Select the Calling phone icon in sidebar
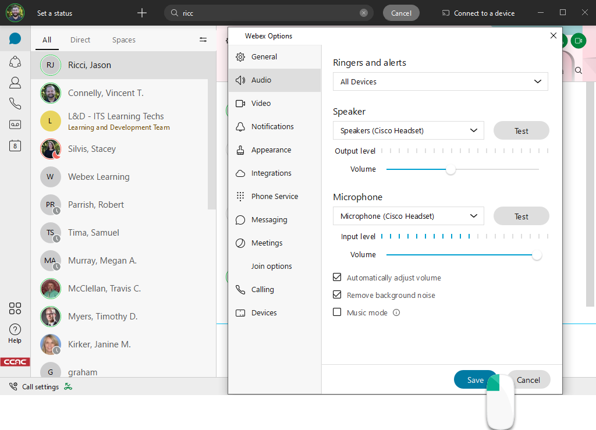Screen dimensions: 596x430 tap(15, 103)
